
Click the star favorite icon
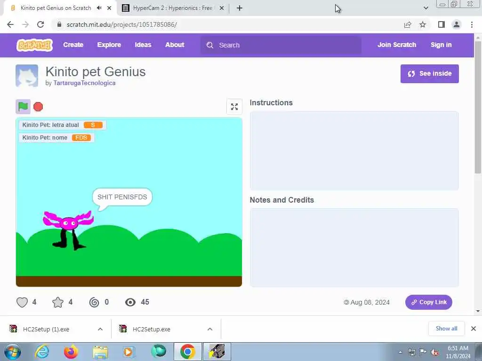(x=58, y=302)
